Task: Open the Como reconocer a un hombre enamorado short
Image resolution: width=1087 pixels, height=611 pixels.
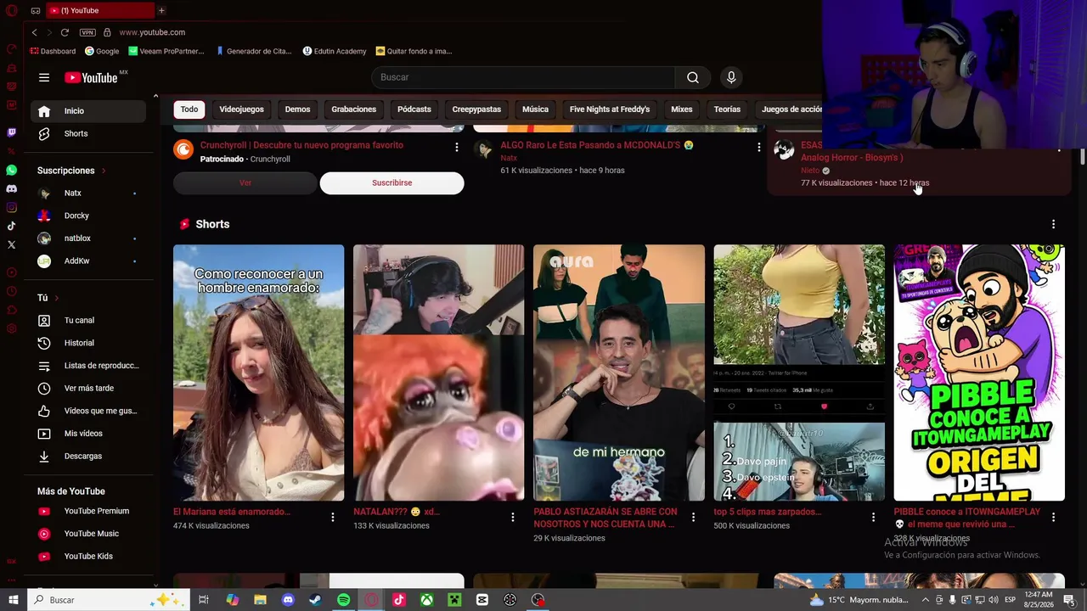Action: pyautogui.click(x=259, y=373)
